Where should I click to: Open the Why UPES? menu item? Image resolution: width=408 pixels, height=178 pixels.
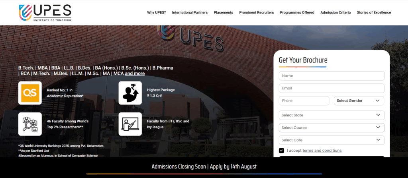point(157,13)
